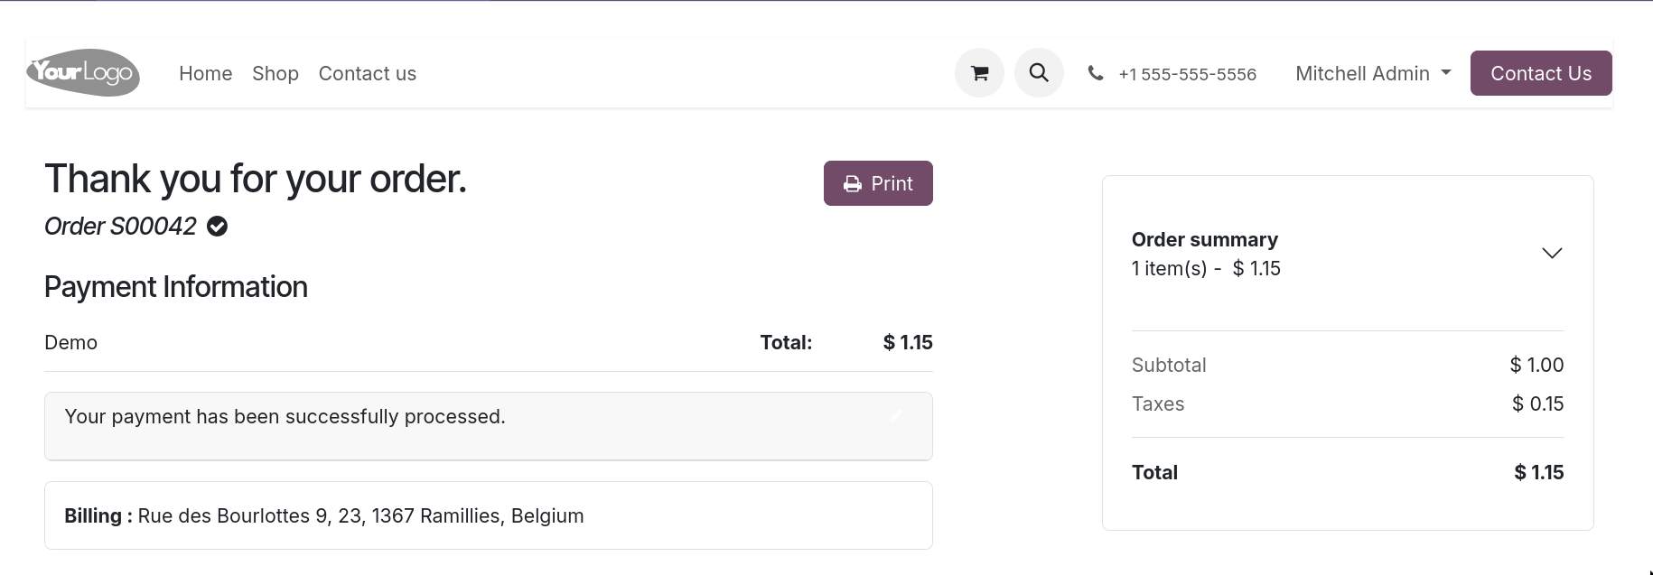Open the shopping cart icon
Viewport: 1653px width, 575px height.
point(979,73)
